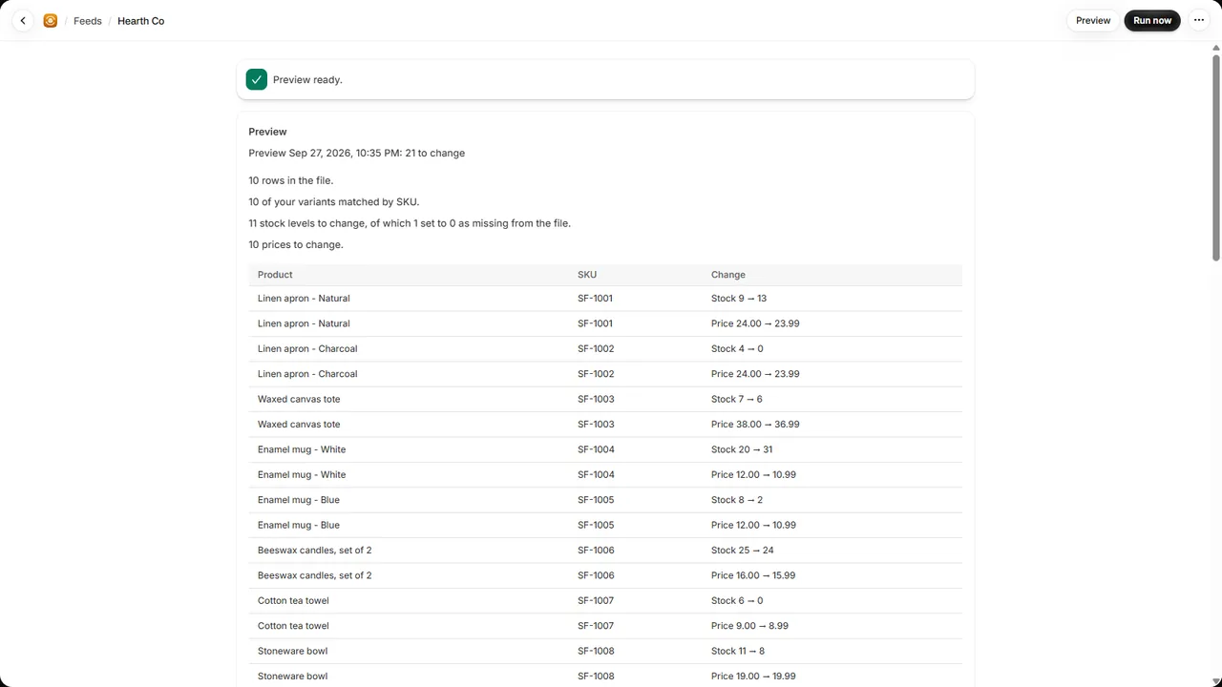The image size is (1222, 687).
Task: Click the Product column header
Action: pyautogui.click(x=275, y=275)
